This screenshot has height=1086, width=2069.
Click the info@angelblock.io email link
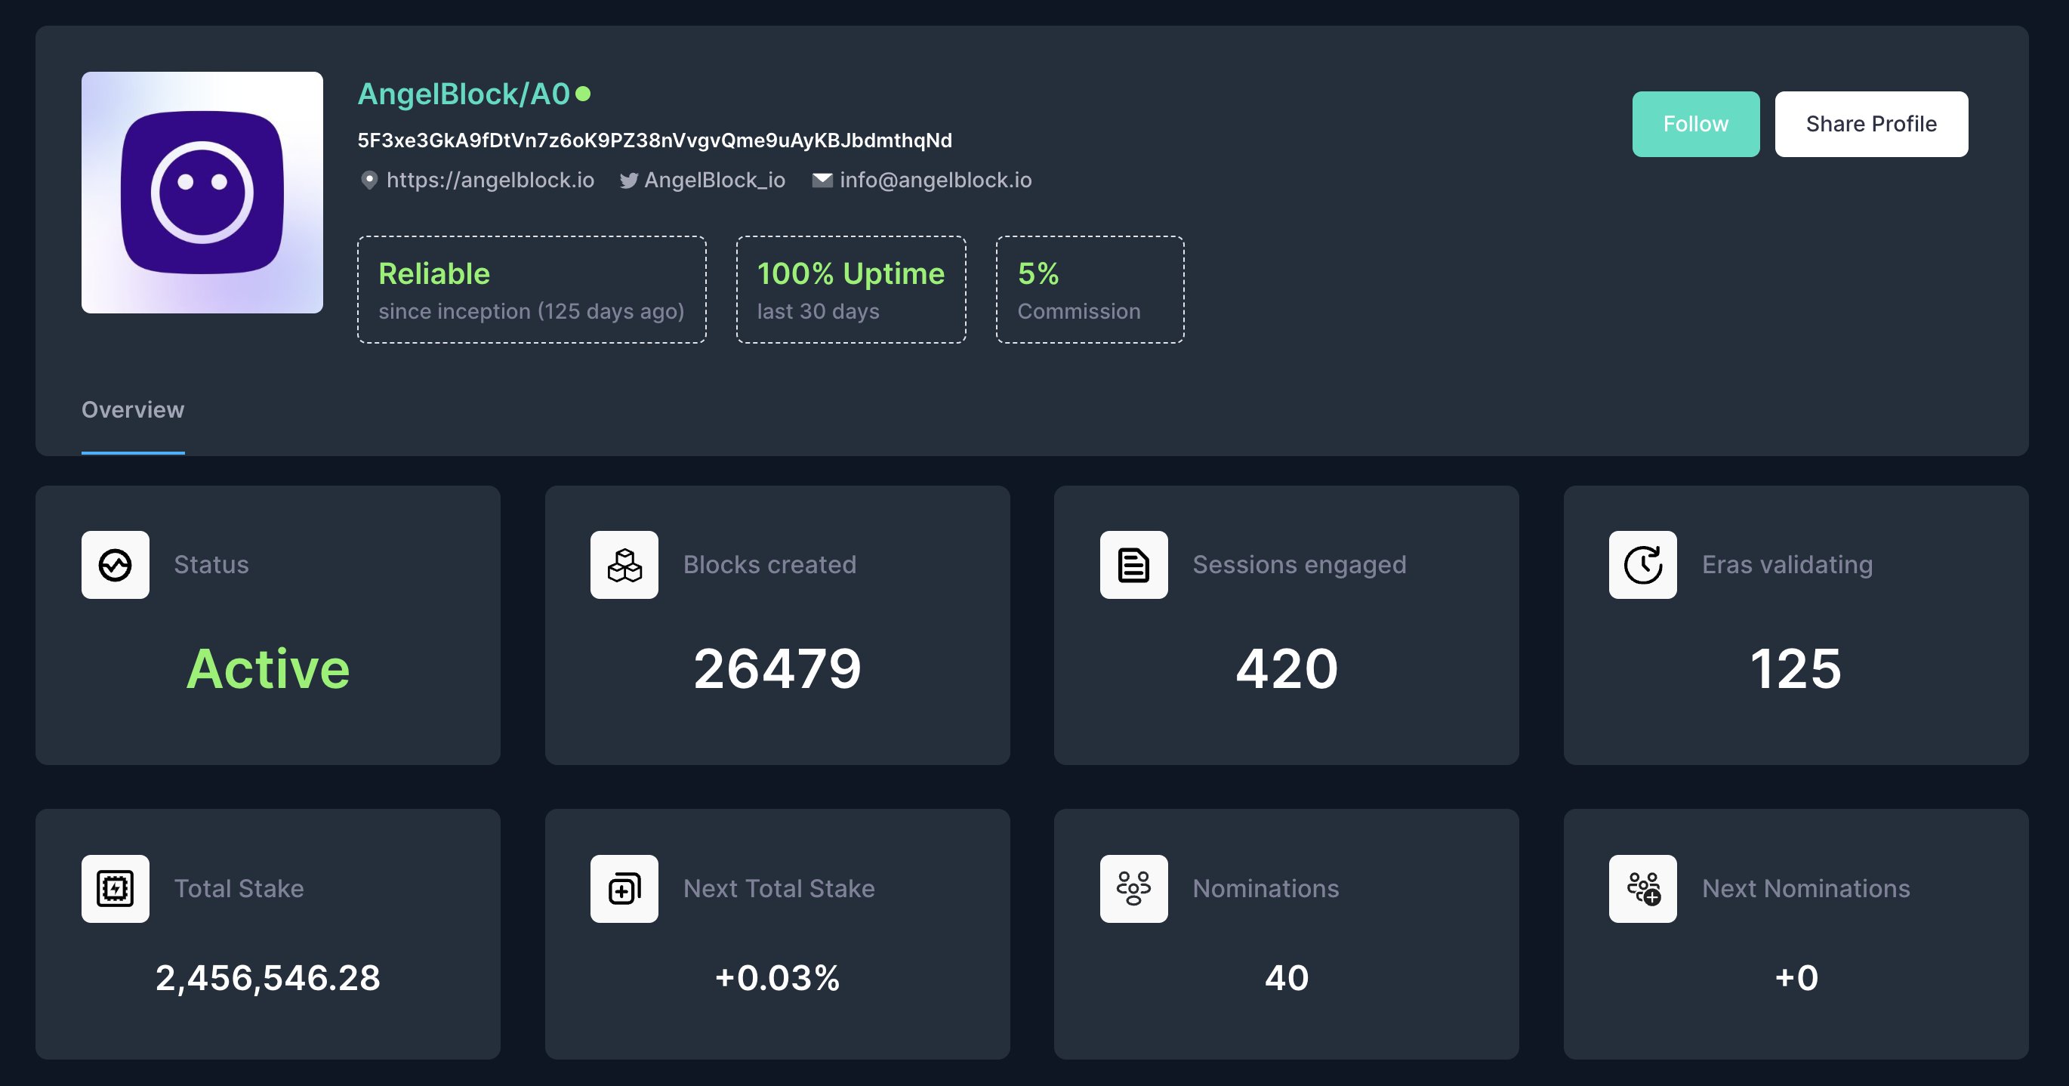click(x=936, y=180)
